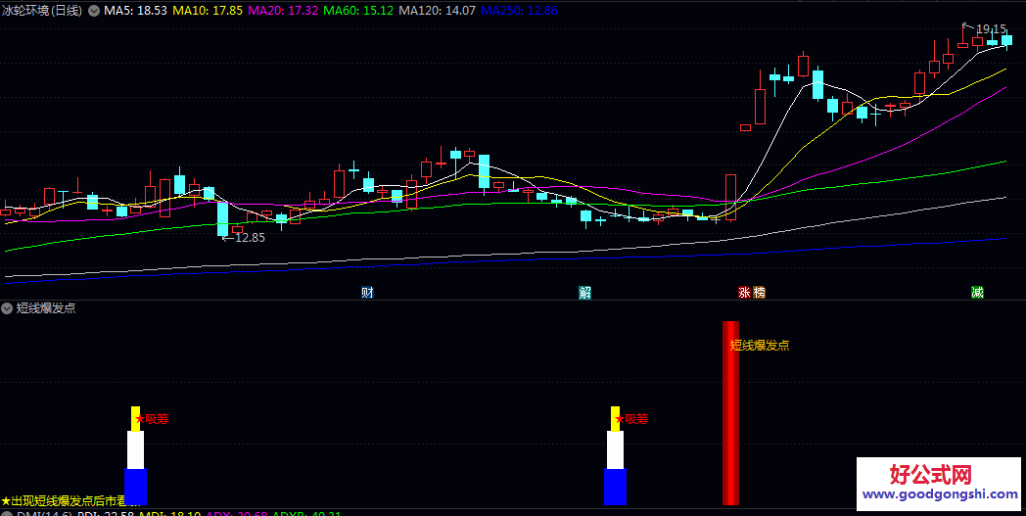Select the MA20: 17.32 label
This screenshot has height=516, width=1026.
[284, 11]
